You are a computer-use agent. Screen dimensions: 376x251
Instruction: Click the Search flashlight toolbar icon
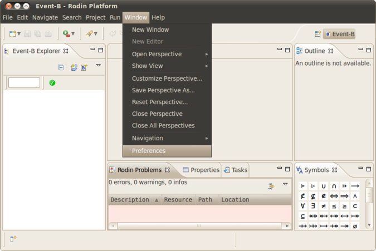(89, 34)
